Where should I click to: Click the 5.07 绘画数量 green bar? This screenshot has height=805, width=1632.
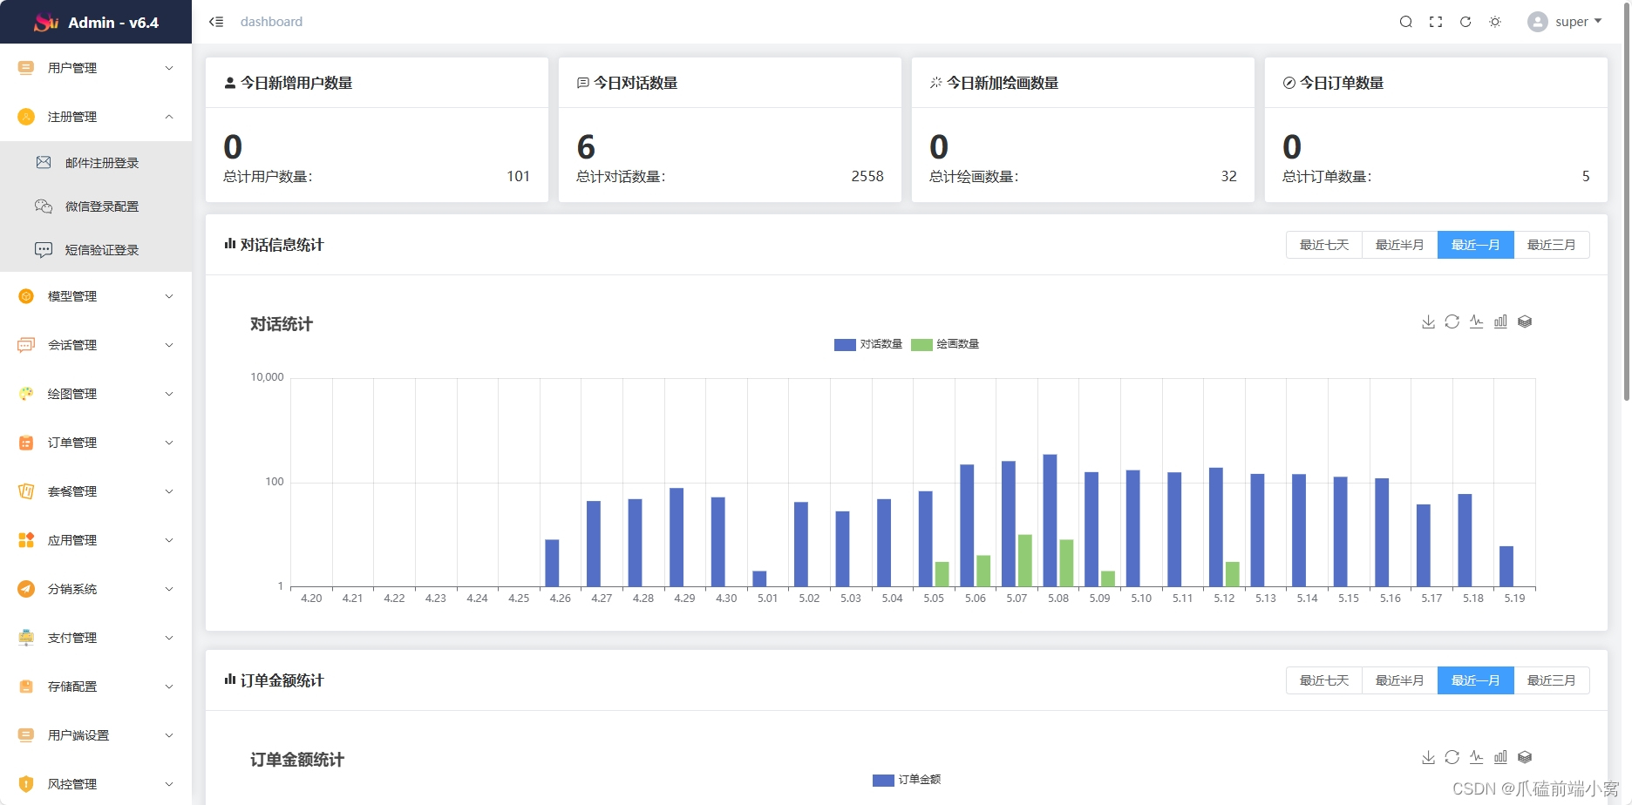pyautogui.click(x=1025, y=560)
